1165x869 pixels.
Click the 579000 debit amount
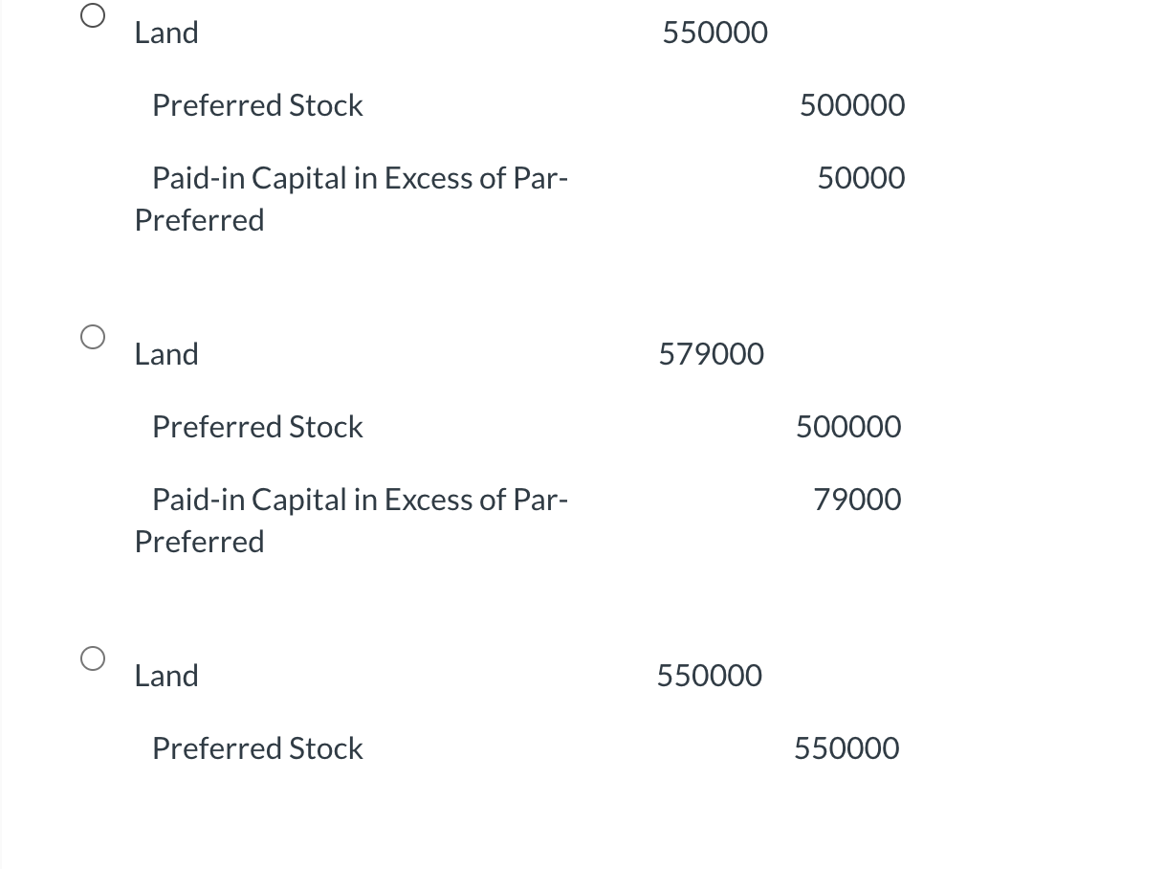coord(712,354)
